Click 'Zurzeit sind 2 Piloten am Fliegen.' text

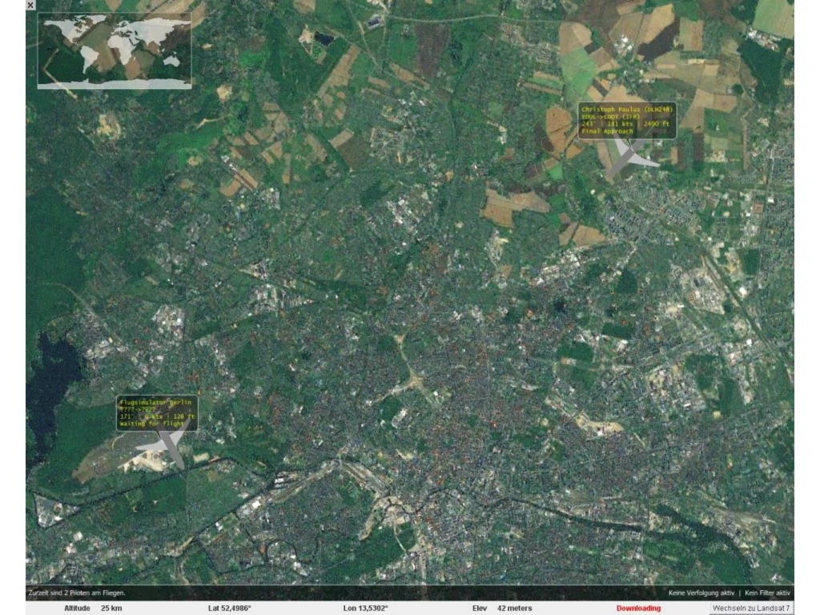pyautogui.click(x=77, y=593)
